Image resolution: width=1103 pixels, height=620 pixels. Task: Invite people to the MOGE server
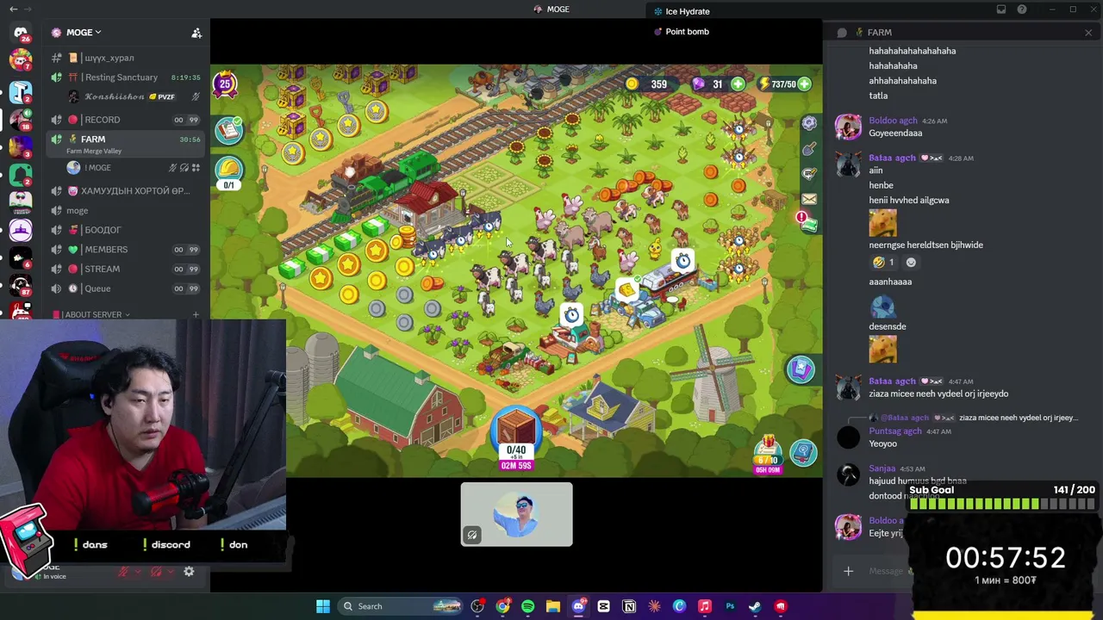[196, 33]
